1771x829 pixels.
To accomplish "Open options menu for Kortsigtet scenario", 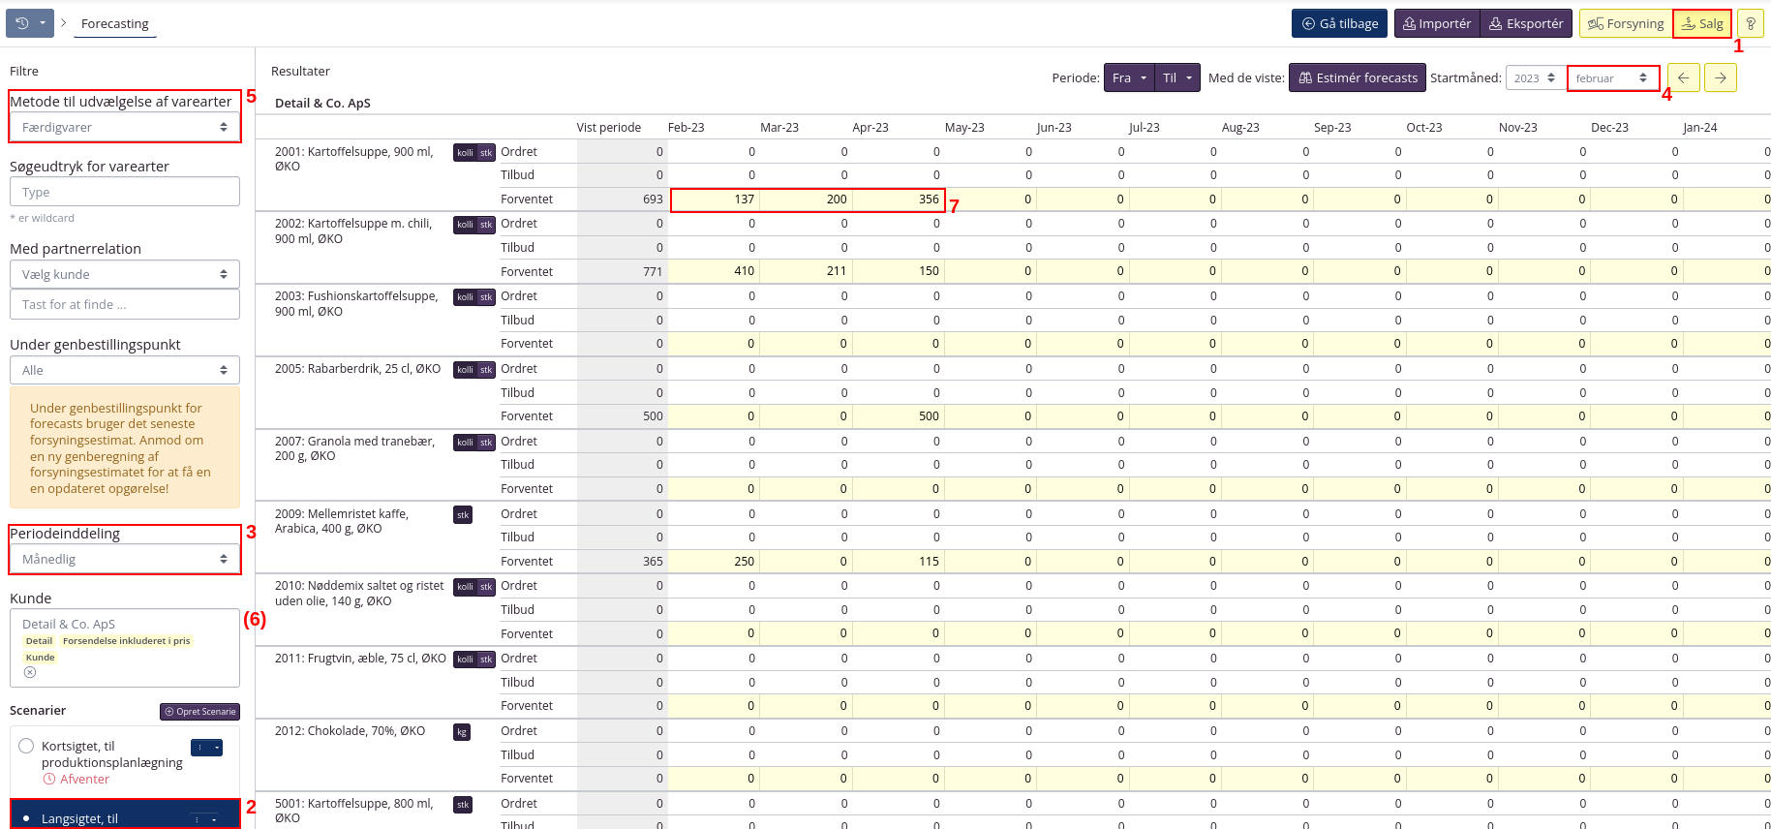I will pyautogui.click(x=206, y=747).
